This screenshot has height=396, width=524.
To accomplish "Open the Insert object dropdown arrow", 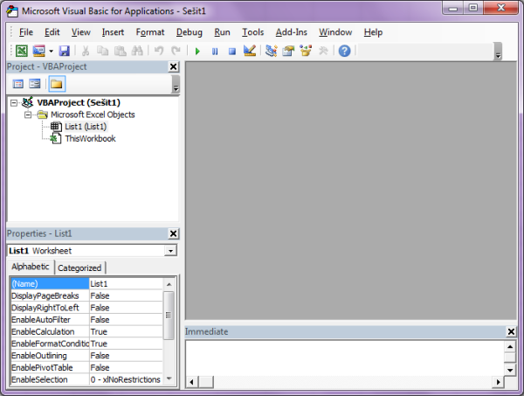I will pos(52,52).
